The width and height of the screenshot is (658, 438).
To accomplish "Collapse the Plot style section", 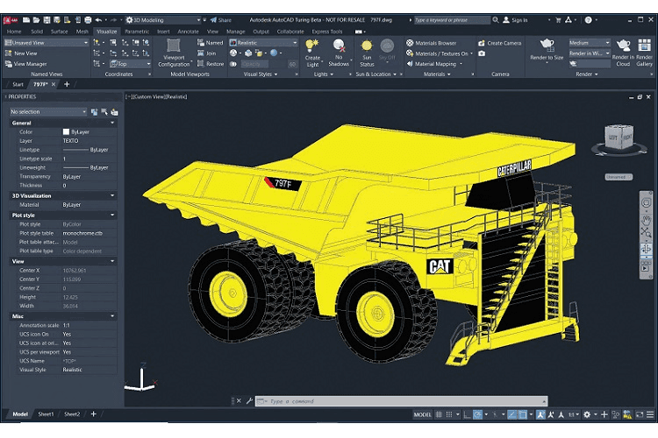I will pyautogui.click(x=112, y=215).
